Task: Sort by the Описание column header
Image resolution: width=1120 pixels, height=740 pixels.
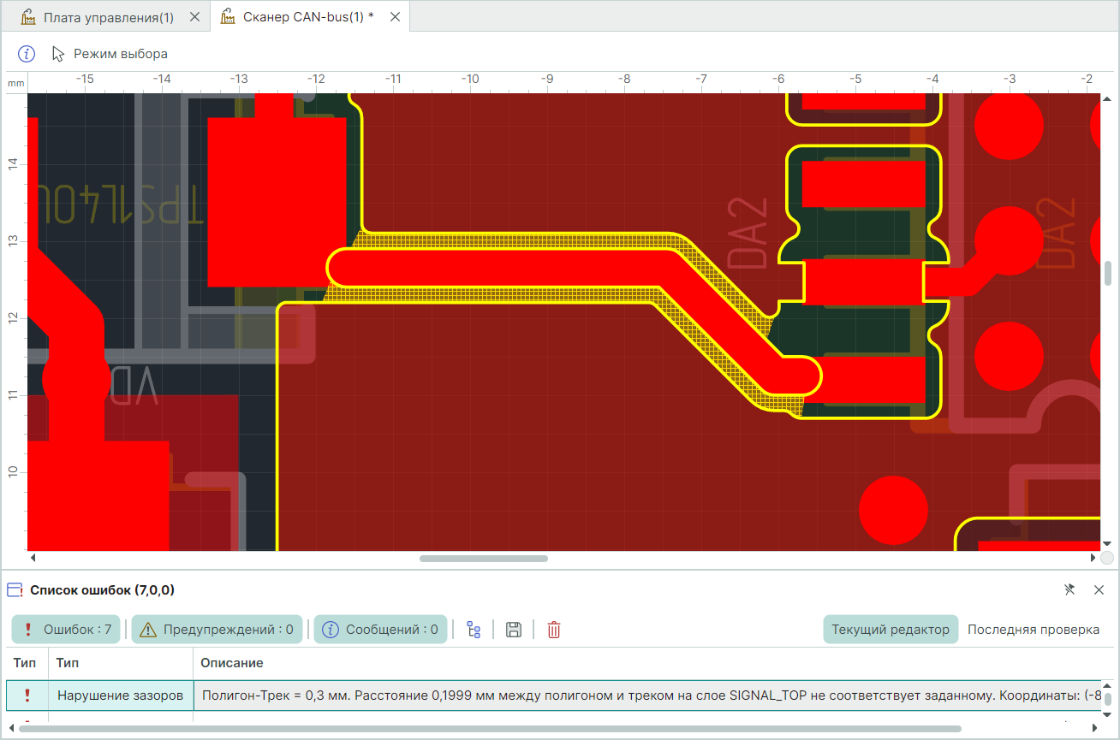Action: tap(232, 663)
